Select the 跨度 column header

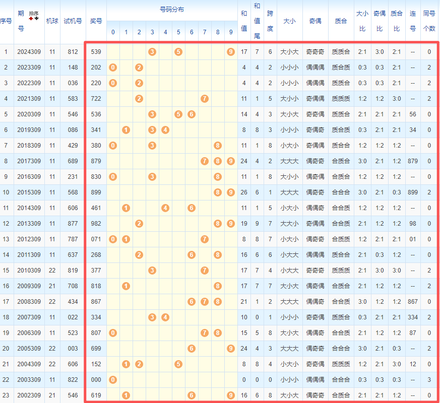pos(270,21)
